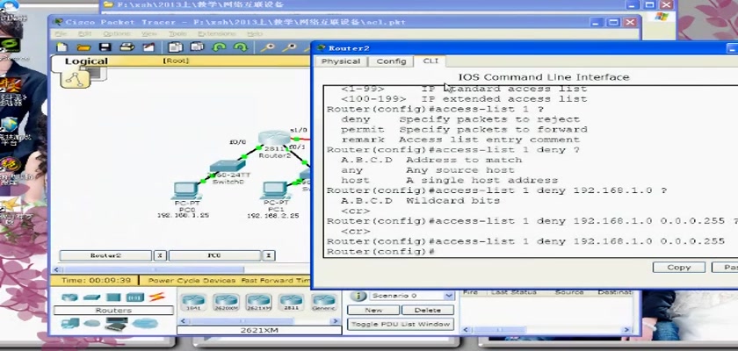The image size is (738, 351).
Task: Click the Print toolbar icon
Action: click(127, 47)
